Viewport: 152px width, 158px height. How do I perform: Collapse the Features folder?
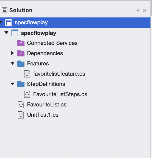(x=12, y=63)
